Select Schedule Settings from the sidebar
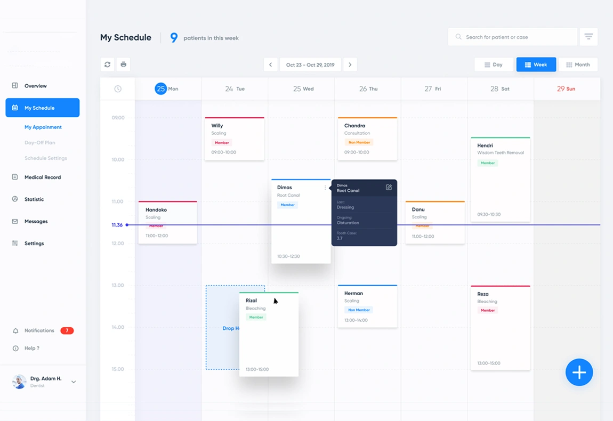Screen dimensions: 613x421 46,158
